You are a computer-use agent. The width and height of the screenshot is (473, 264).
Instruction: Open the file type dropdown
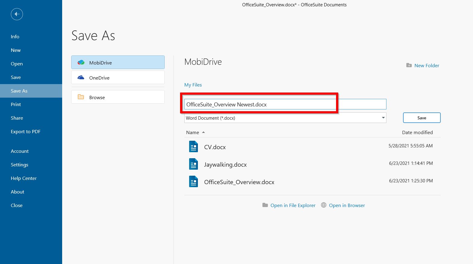(x=285, y=118)
